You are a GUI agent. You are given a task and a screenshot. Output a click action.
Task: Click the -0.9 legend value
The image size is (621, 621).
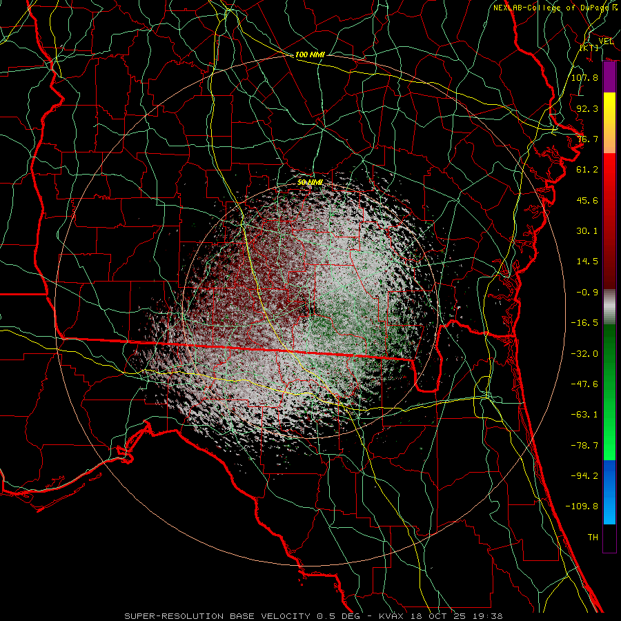(587, 293)
